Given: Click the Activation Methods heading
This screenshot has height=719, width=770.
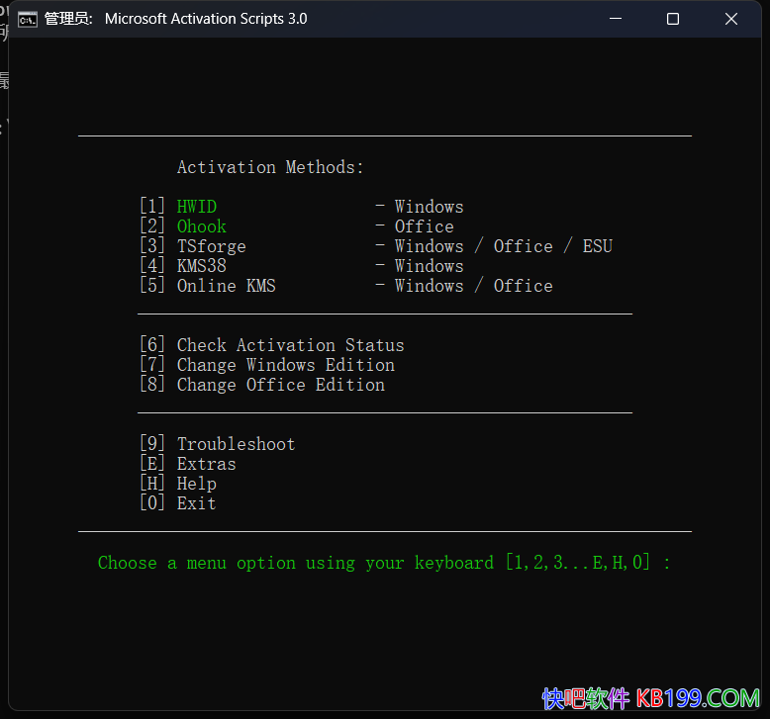Looking at the screenshot, I should pyautogui.click(x=270, y=167).
